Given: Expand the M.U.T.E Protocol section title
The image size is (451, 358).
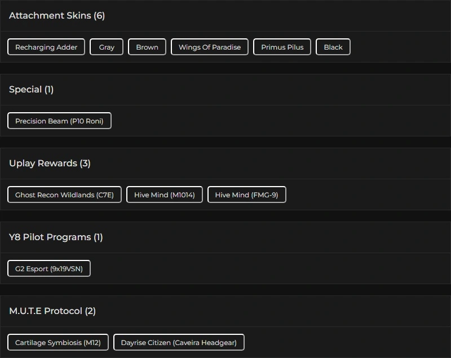Looking at the screenshot, I should point(46,311).
